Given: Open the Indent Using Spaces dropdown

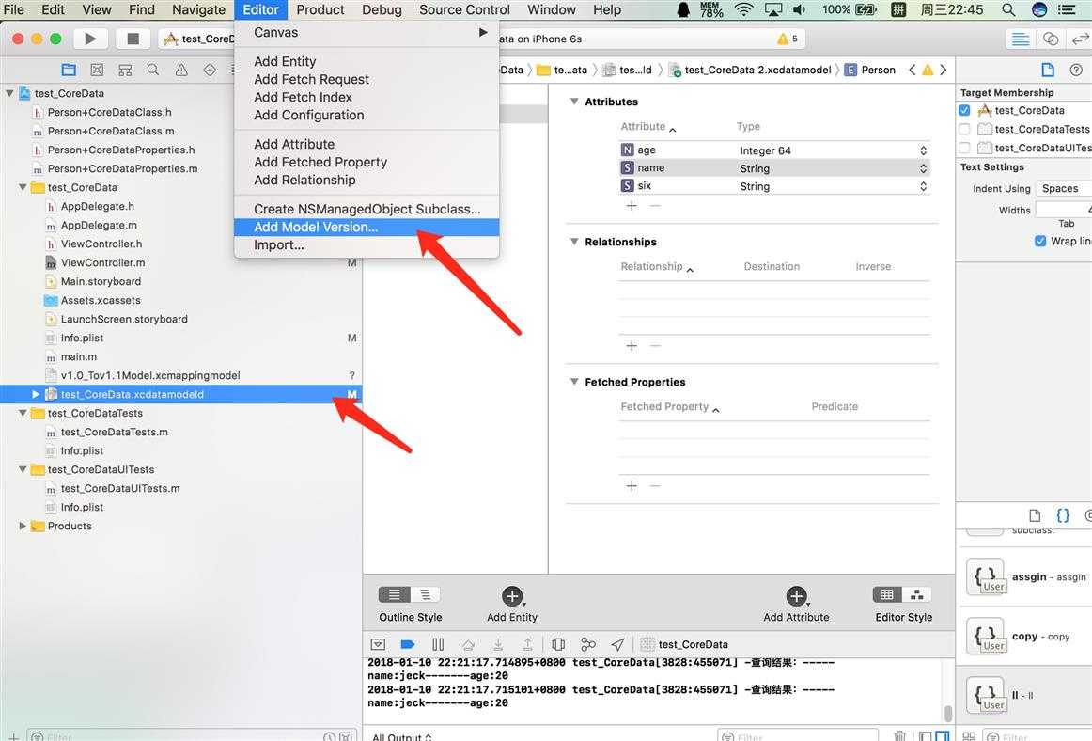Looking at the screenshot, I should click(x=1064, y=189).
